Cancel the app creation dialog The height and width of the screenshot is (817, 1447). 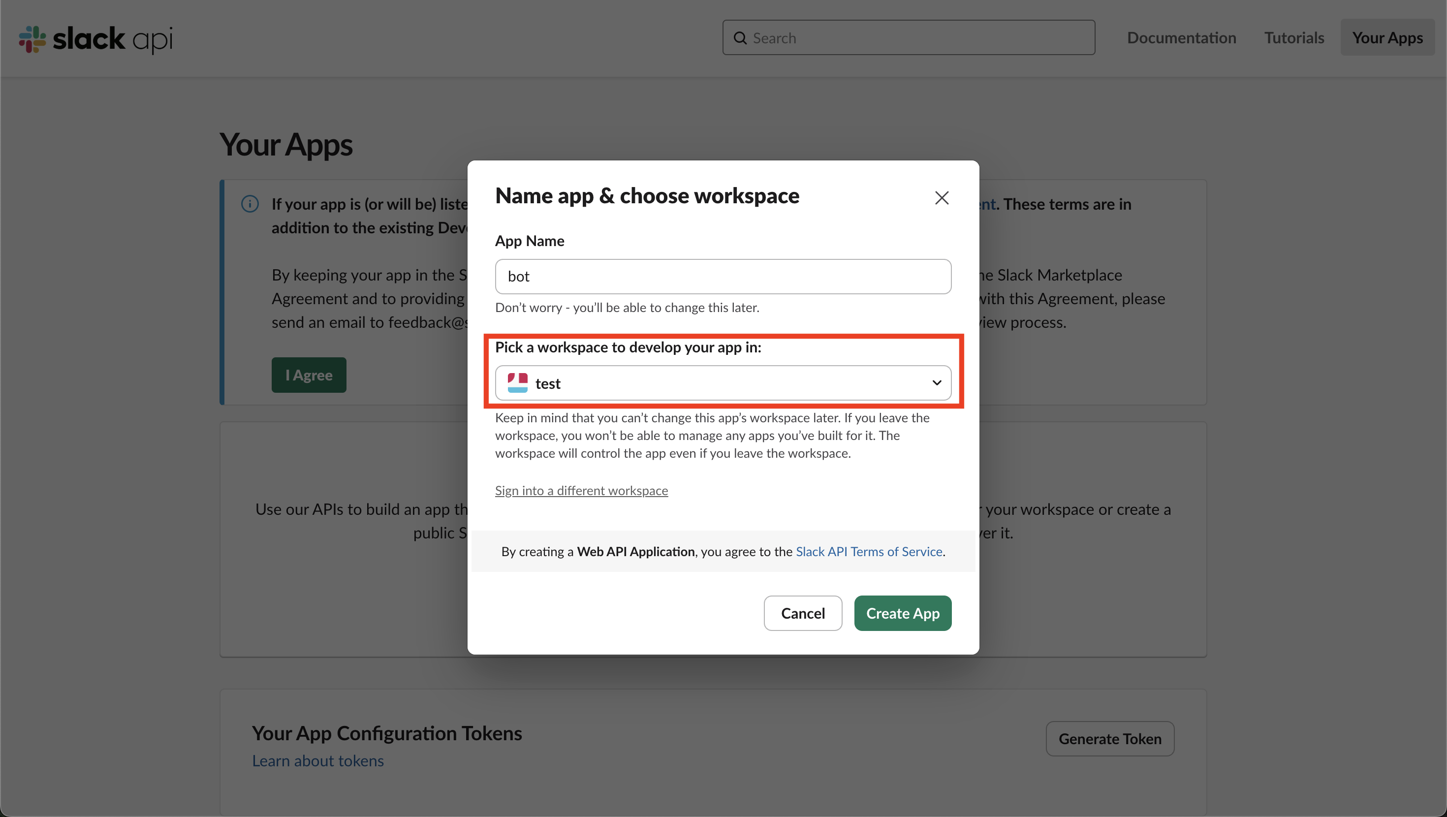[803, 613]
